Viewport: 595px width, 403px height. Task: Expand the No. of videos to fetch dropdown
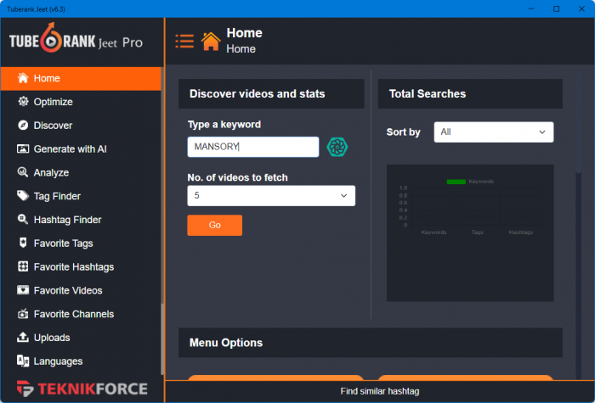click(x=271, y=196)
